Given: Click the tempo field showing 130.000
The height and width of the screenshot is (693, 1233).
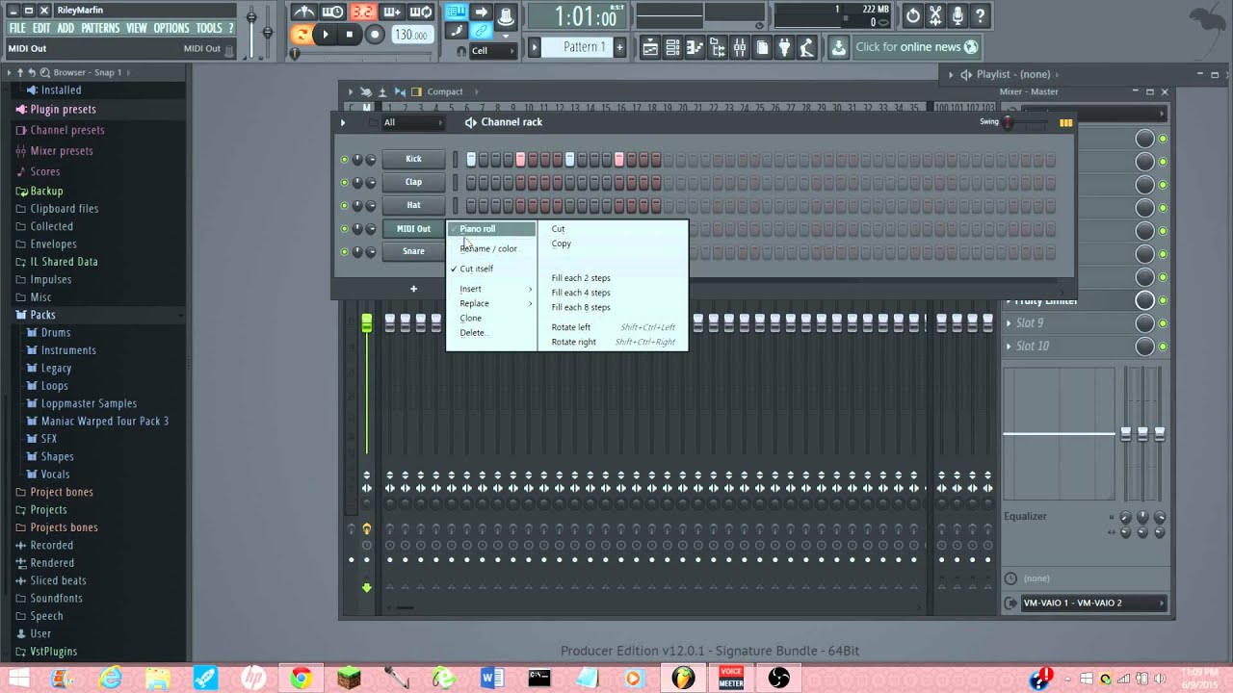Looking at the screenshot, I should pyautogui.click(x=411, y=35).
